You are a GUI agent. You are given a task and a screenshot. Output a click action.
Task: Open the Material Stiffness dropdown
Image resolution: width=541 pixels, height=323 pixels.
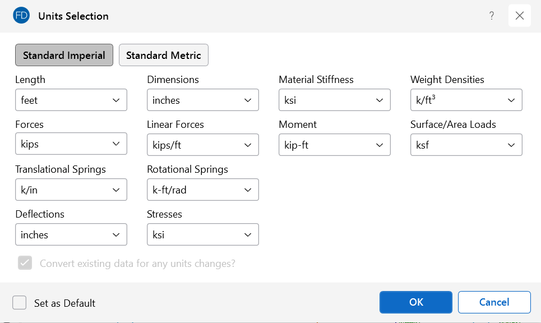point(335,100)
